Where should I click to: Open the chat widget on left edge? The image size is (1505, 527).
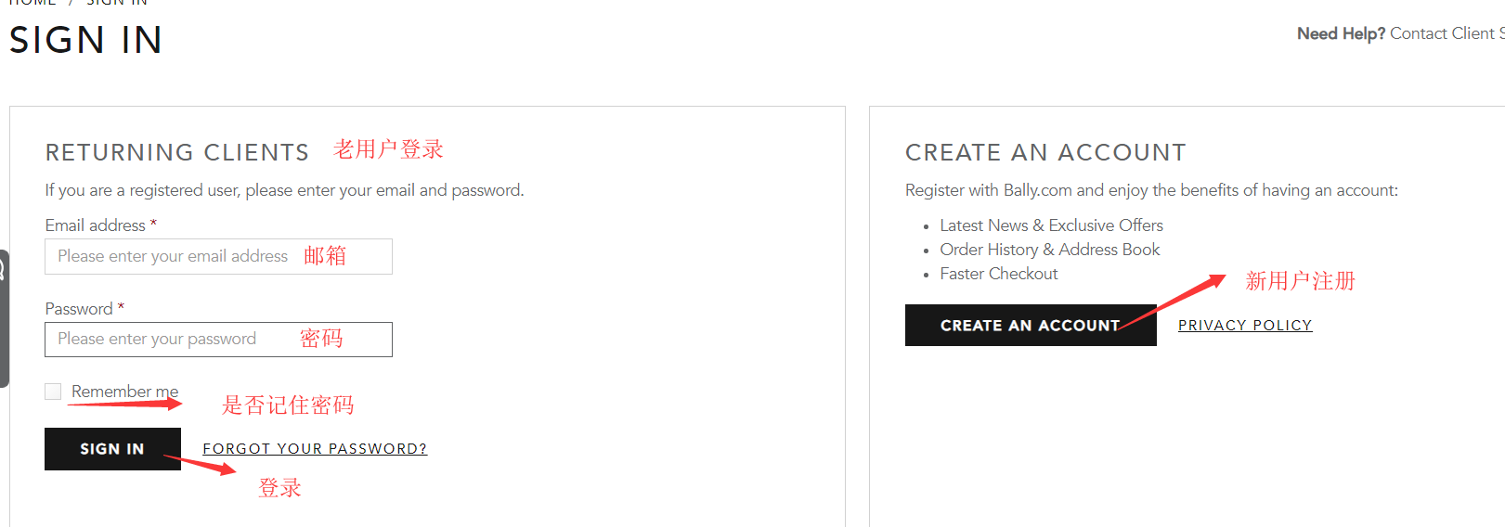[4, 317]
